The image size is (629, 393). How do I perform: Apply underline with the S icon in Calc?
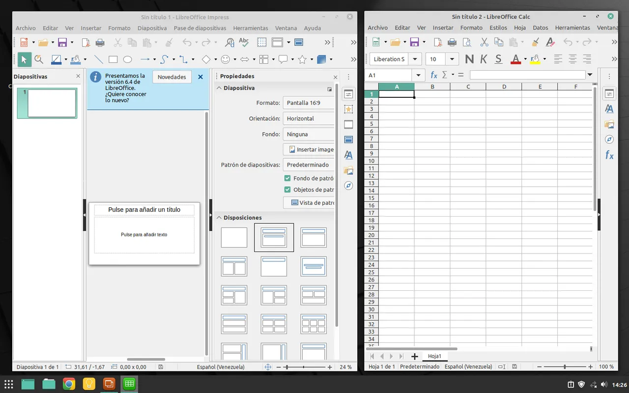(498, 59)
